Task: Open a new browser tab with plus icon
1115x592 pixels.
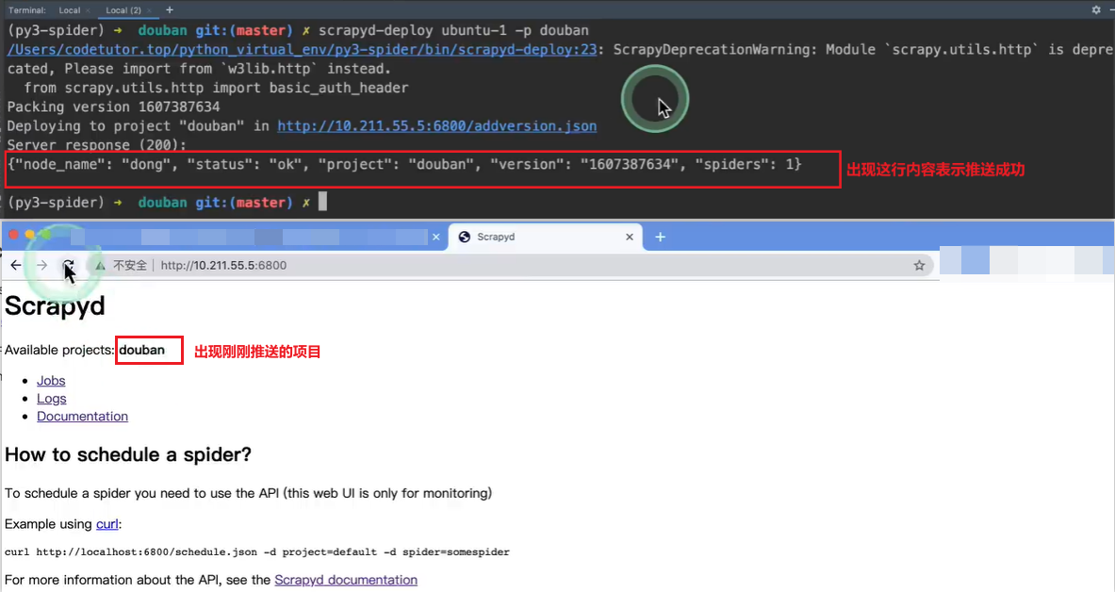Action: 659,237
